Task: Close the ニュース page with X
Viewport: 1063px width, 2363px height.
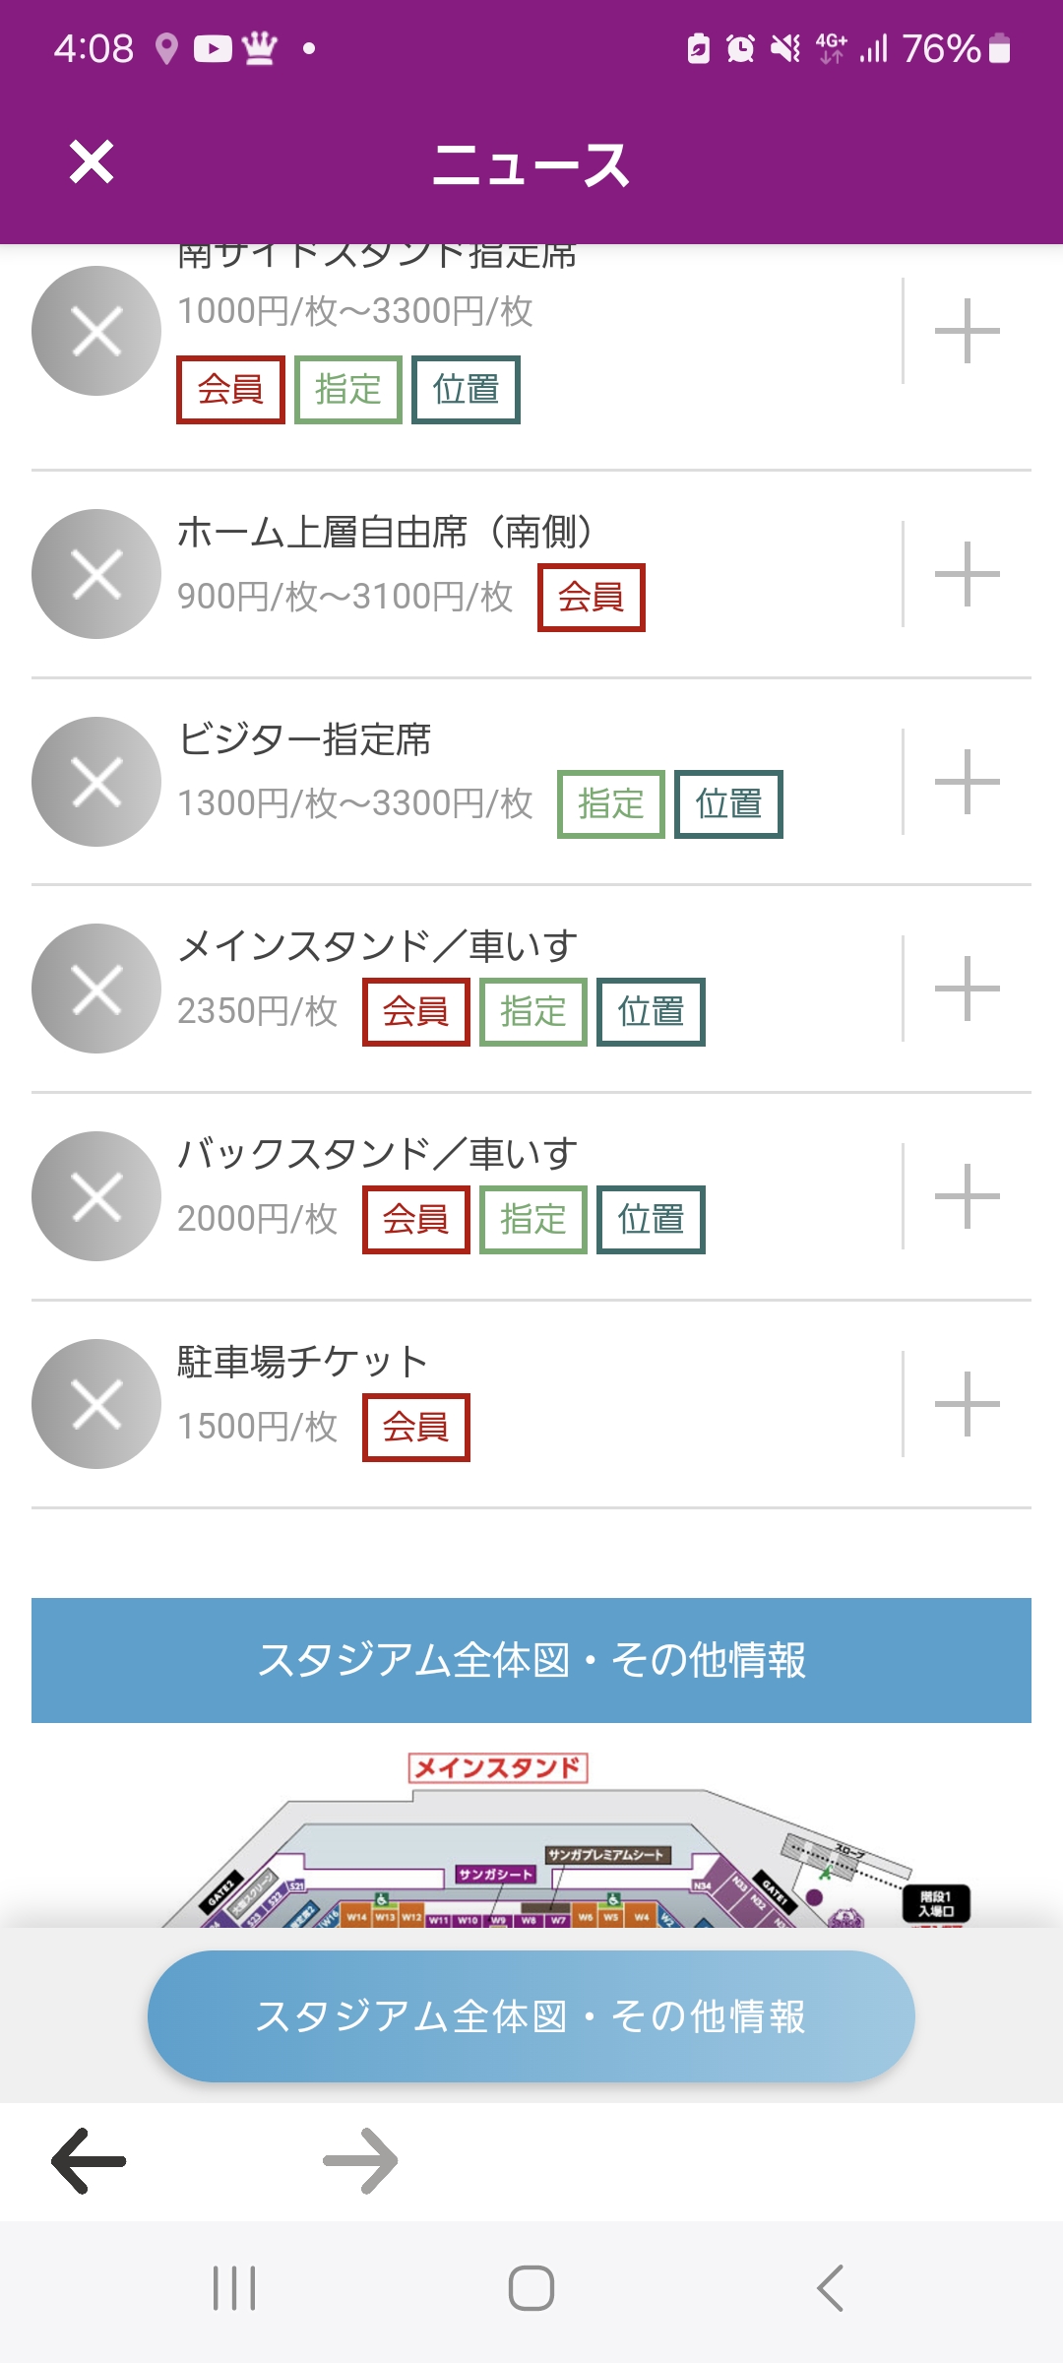Action: 92,162
